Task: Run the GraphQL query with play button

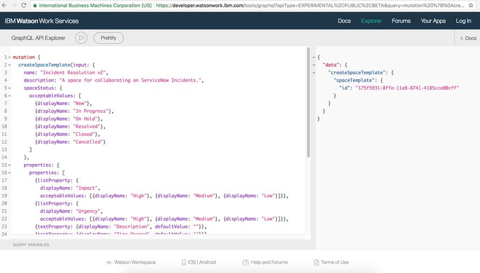Action: 81,38
